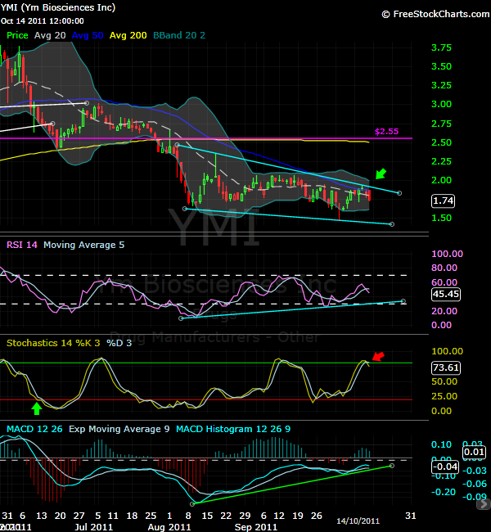Viewport: 491px width, 532px height.
Task: Select the Exp Moving Average 9 label
Action: (119, 429)
